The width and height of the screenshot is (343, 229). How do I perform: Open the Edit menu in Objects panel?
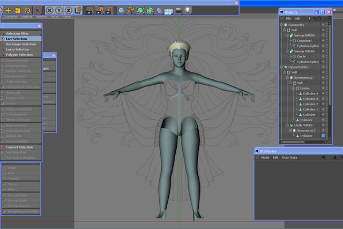click(297, 19)
